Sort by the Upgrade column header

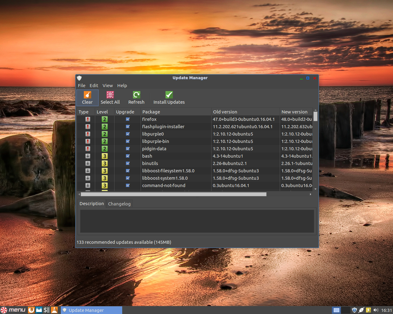[127, 112]
